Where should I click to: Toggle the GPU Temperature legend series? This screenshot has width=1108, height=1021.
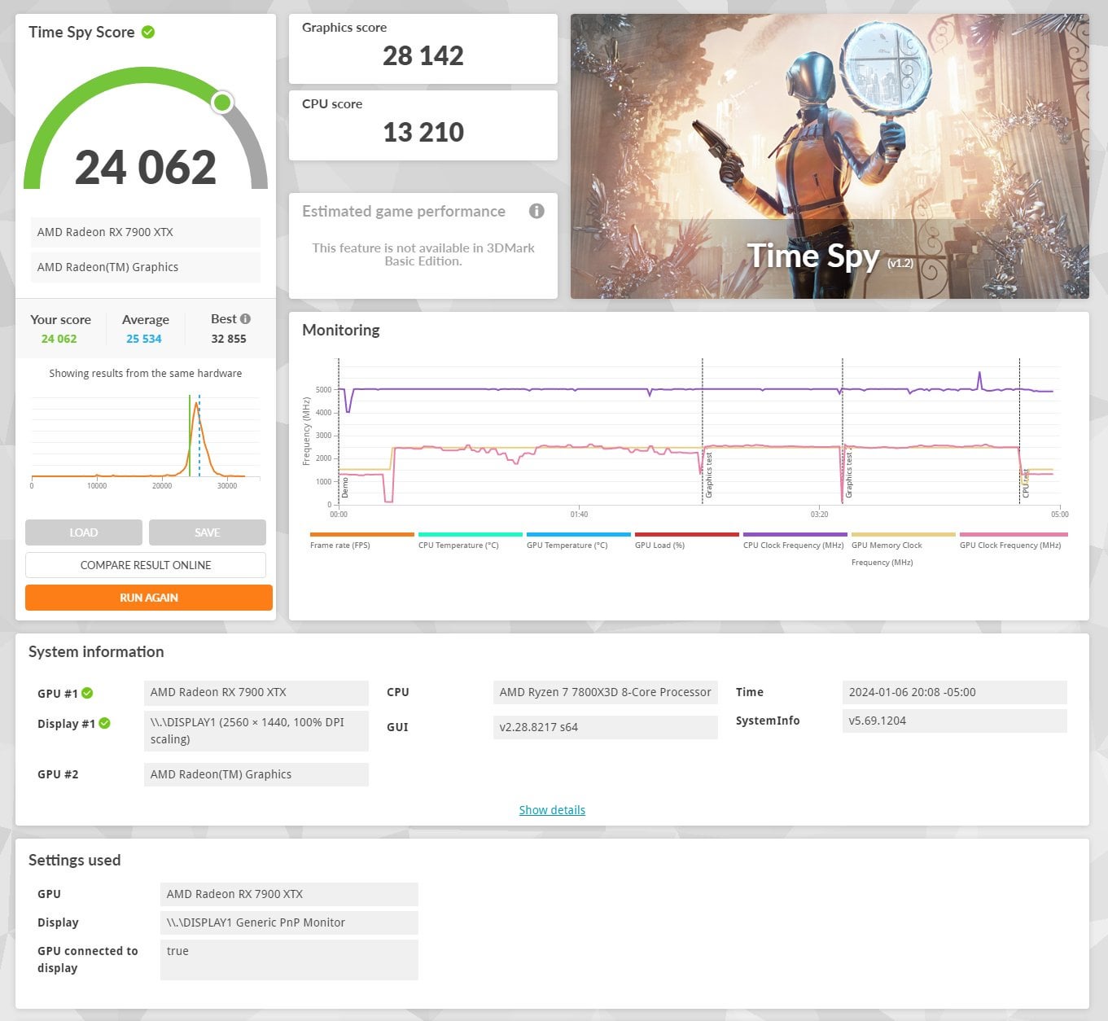pyautogui.click(x=578, y=535)
